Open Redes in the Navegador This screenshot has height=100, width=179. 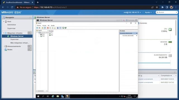[x=10, y=50]
